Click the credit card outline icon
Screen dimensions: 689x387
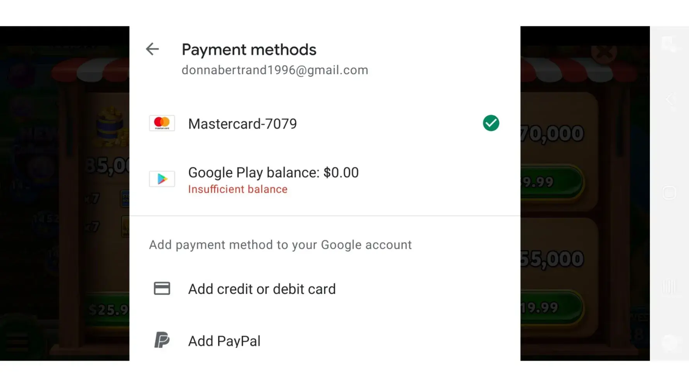[x=162, y=289]
